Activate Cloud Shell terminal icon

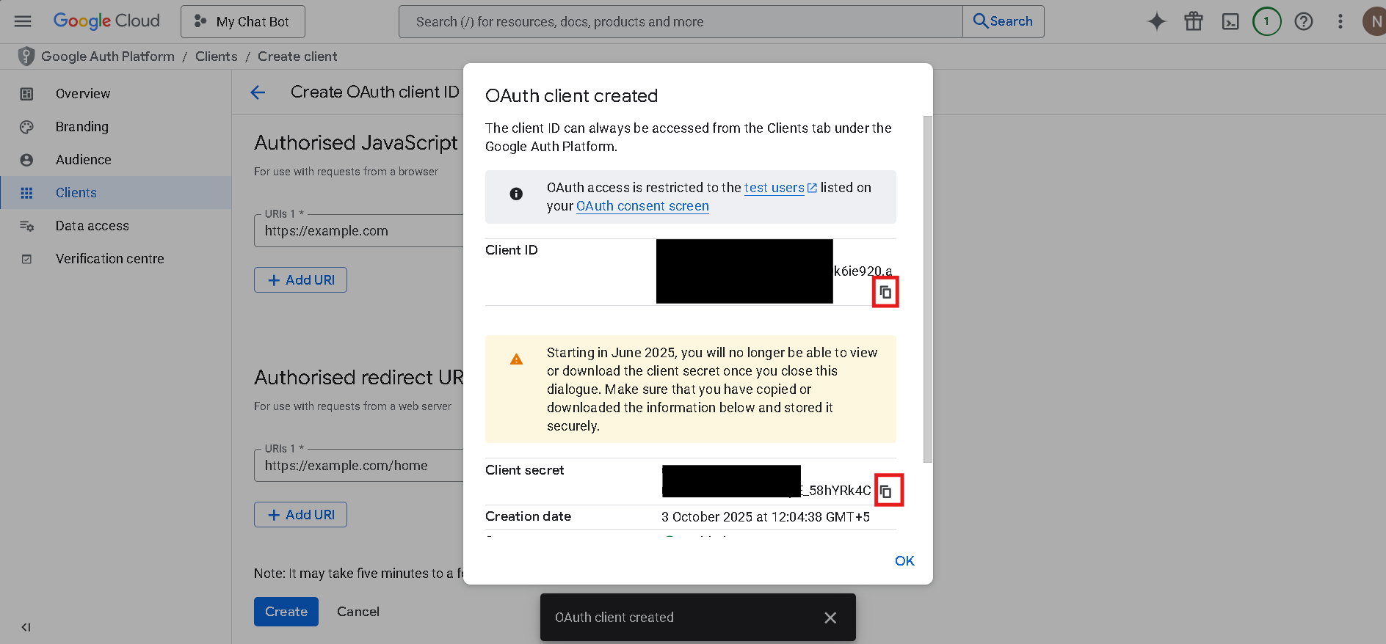(1230, 21)
